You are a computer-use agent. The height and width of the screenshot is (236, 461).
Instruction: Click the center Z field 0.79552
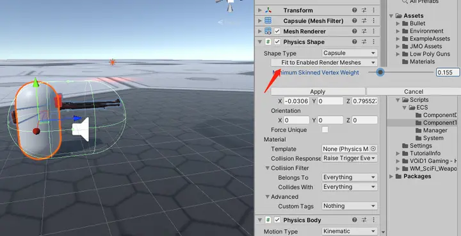(x=364, y=101)
